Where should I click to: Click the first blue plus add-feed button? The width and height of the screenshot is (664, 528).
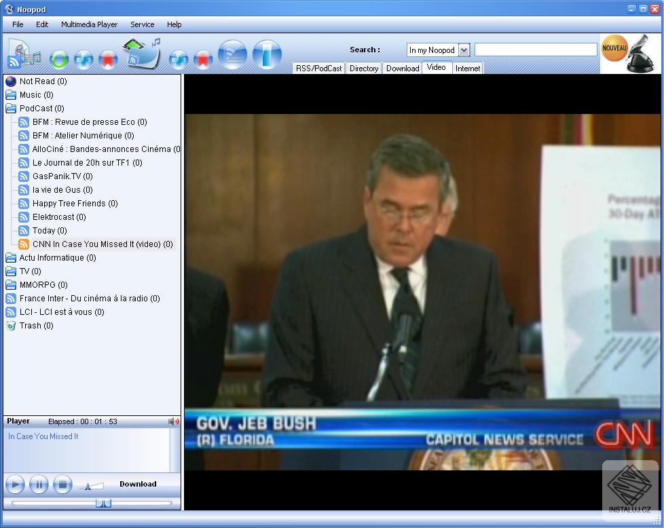click(84, 59)
